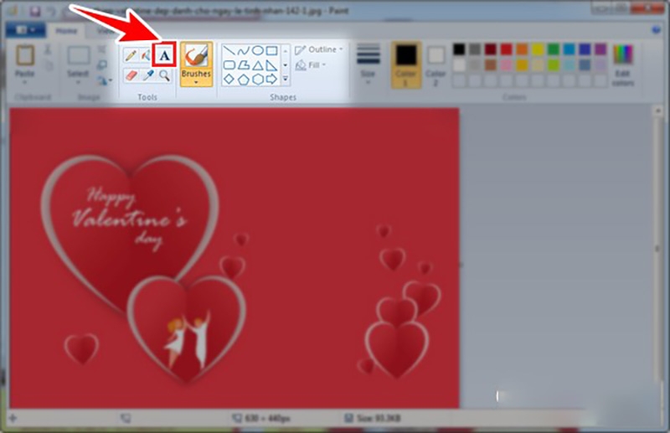Open the Paste dropdown arrow

25,81
